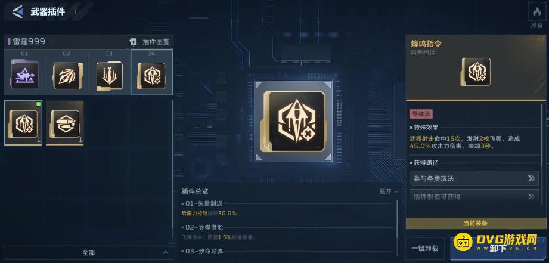Open the info icon beside 武器插件

coord(75,11)
